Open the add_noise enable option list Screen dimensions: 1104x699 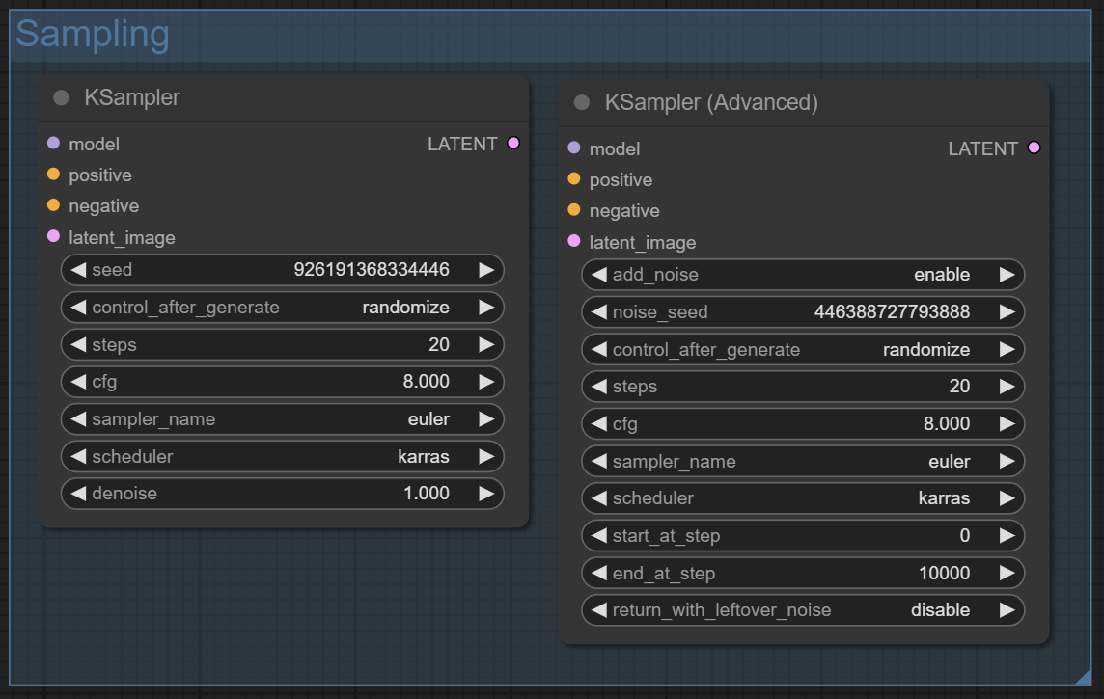(x=803, y=275)
